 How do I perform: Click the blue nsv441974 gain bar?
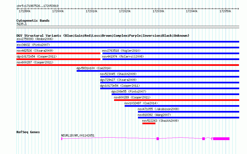pyautogui.click(x=171, y=59)
